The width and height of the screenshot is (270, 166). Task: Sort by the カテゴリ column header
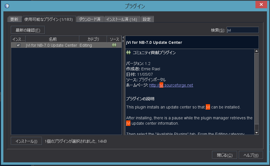(x=93, y=39)
